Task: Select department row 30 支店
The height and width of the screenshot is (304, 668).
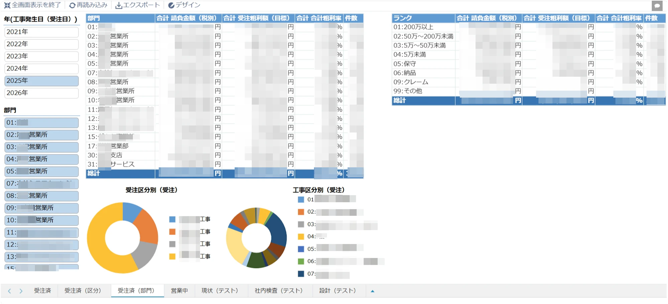Action: pyautogui.click(x=225, y=155)
